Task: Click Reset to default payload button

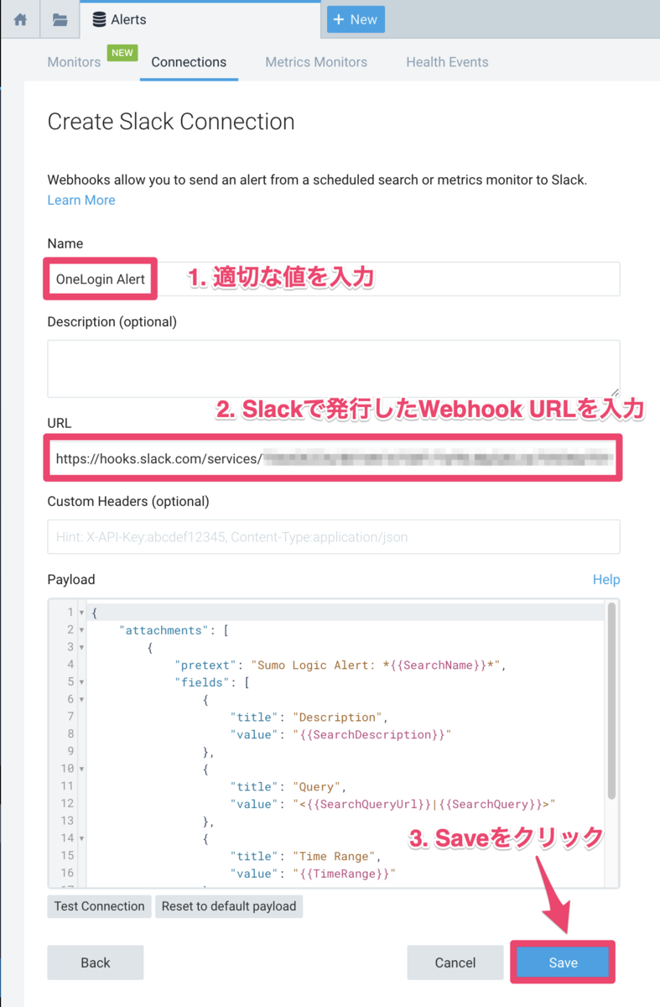Action: [229, 906]
